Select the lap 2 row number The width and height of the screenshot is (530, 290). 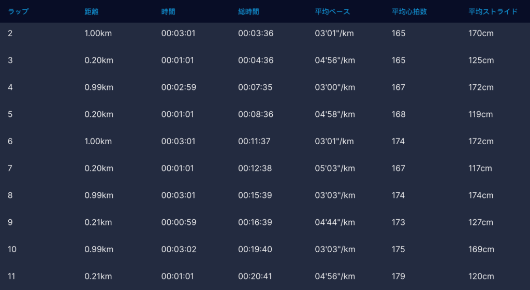10,34
